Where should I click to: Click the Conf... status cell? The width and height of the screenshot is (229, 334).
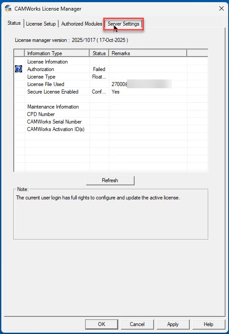99,92
